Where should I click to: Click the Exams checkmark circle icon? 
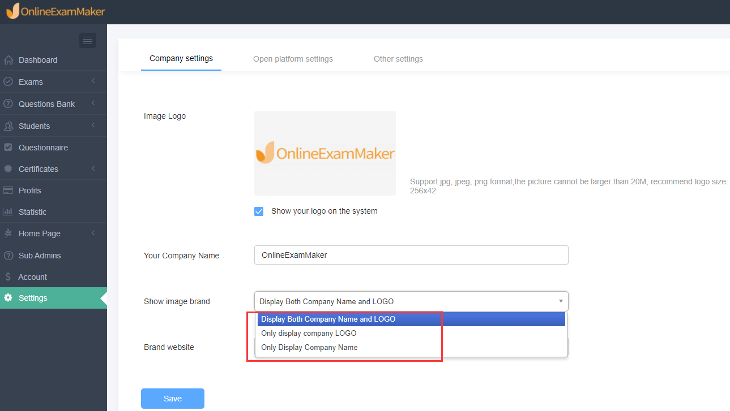8,82
